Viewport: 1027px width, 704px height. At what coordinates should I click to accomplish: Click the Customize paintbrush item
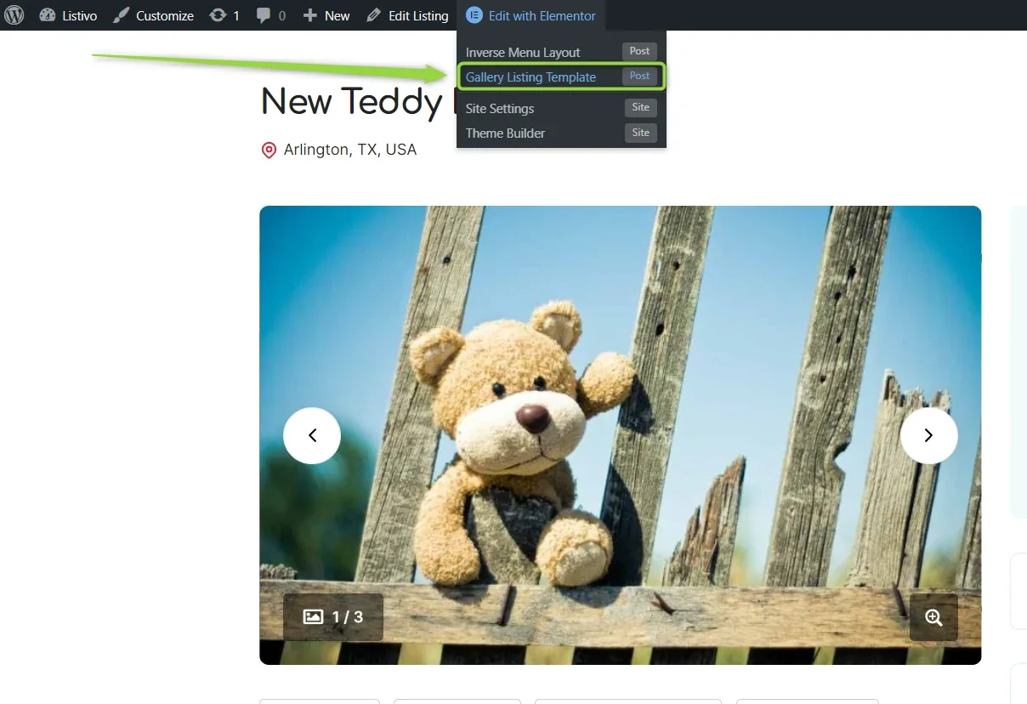click(x=153, y=15)
